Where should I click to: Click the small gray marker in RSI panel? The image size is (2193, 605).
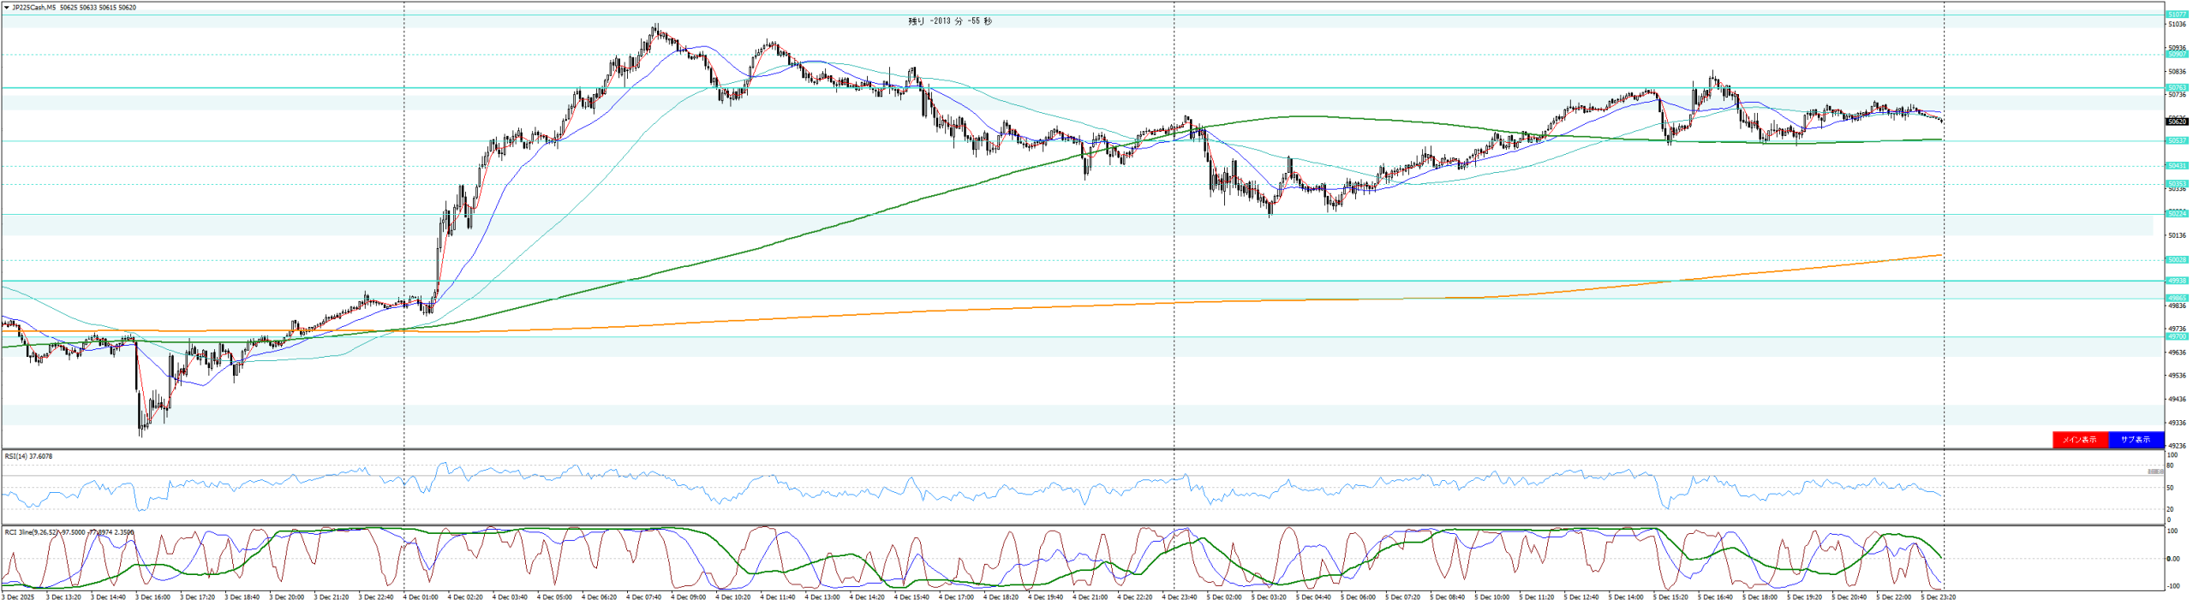[2155, 472]
